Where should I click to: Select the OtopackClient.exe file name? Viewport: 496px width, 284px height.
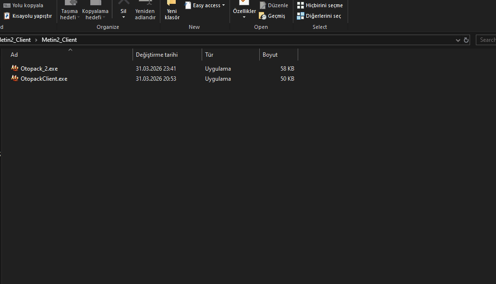click(44, 79)
